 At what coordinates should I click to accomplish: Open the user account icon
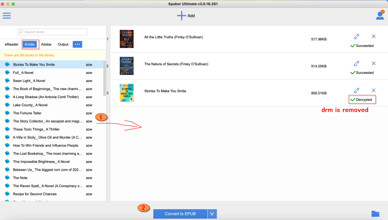click(x=380, y=15)
